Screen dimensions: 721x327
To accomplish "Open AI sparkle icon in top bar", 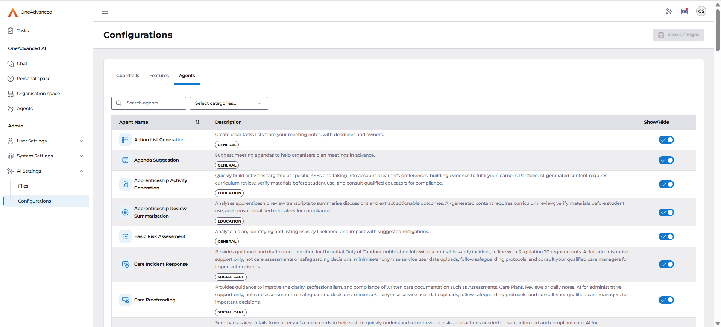I will point(669,11).
